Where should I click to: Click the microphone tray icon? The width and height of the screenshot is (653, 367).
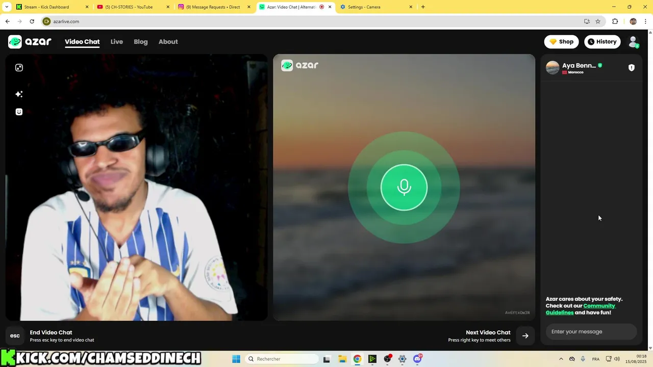(583, 359)
